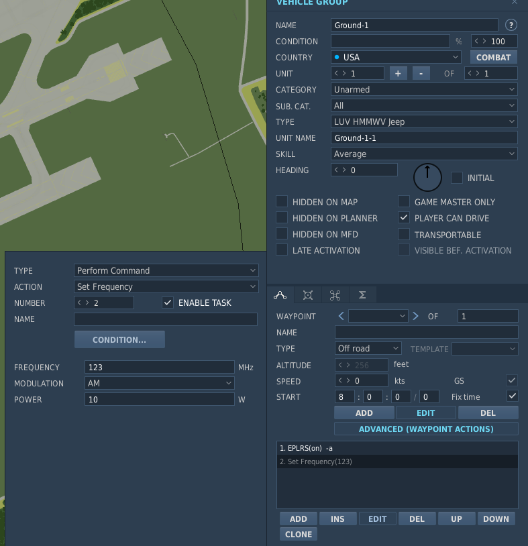Increase Condition percent stepper arrow
This screenshot has width=528, height=546.
(x=484, y=41)
